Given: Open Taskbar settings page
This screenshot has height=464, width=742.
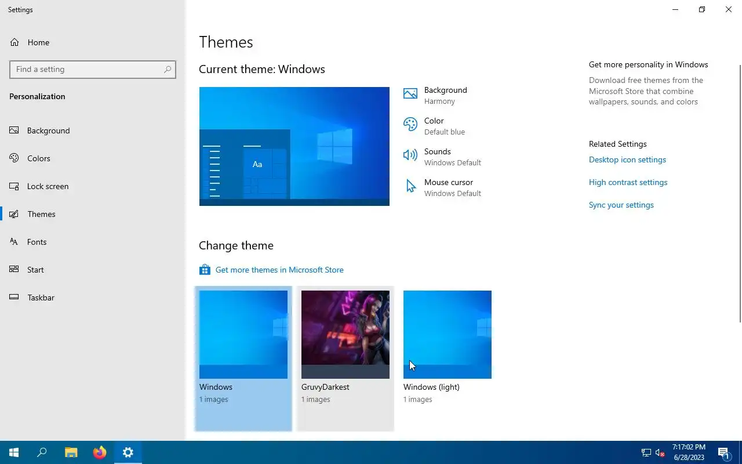Looking at the screenshot, I should pyautogui.click(x=93, y=298).
